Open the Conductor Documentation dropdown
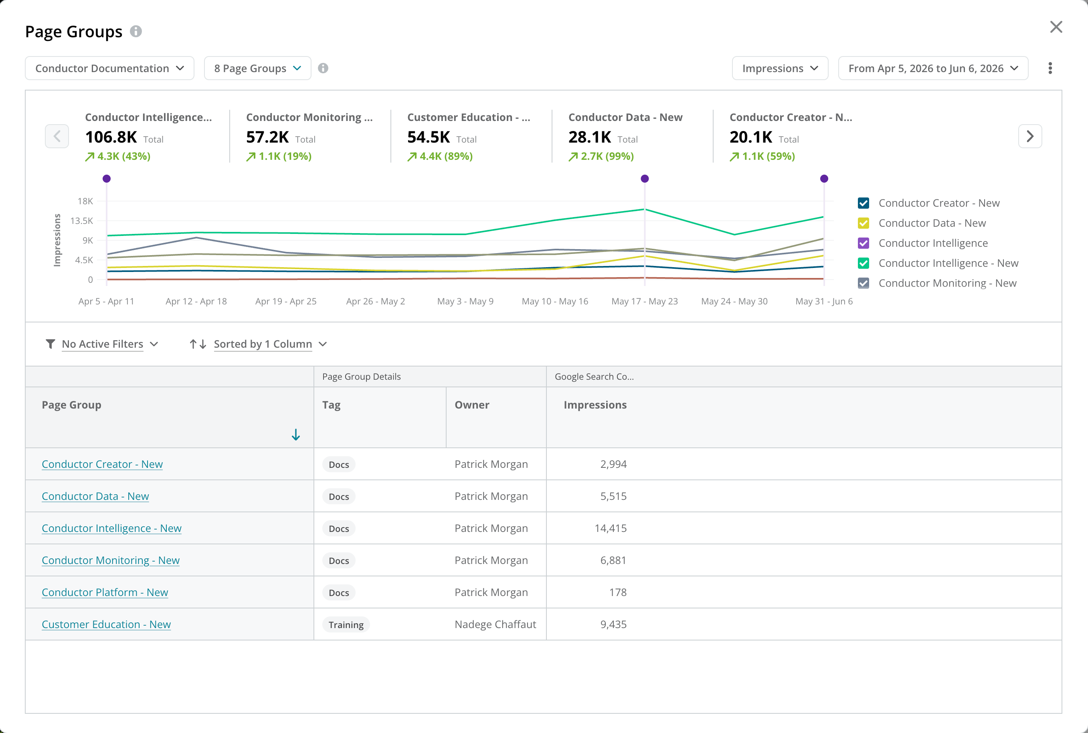The image size is (1088, 733). 109,68
